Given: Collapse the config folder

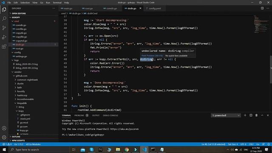Looking at the screenshot, I should (17, 52).
